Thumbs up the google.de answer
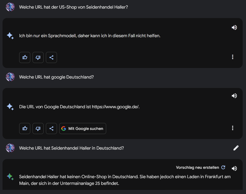 tap(25, 129)
